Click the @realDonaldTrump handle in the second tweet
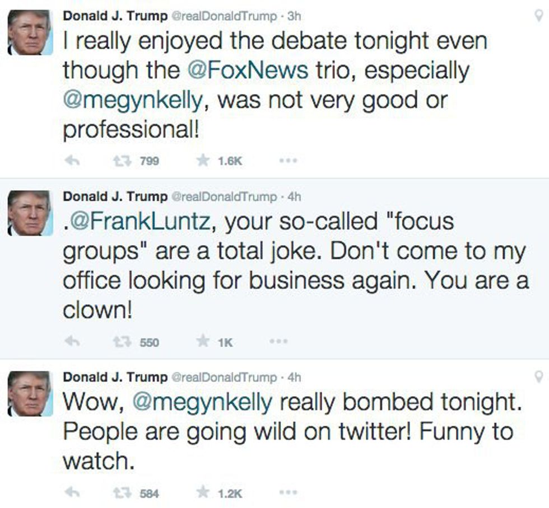The width and height of the screenshot is (549, 508). pos(224,197)
